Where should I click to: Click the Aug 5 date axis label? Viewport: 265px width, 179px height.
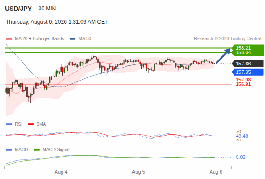[138, 172]
